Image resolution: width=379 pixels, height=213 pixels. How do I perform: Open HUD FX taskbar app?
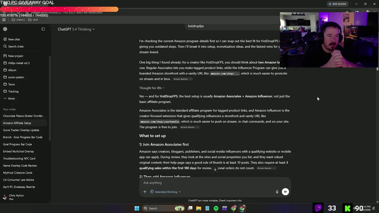(225, 208)
